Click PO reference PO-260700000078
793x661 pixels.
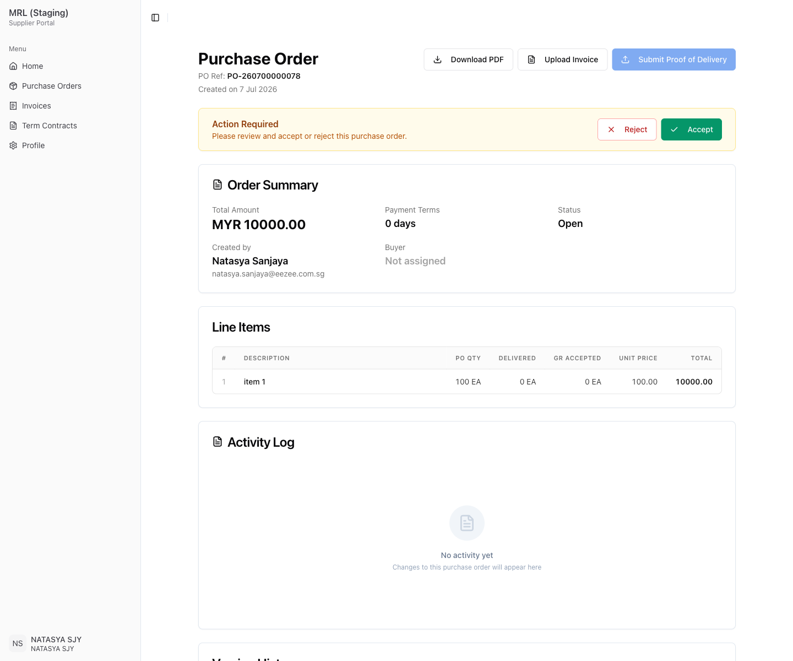click(x=264, y=76)
